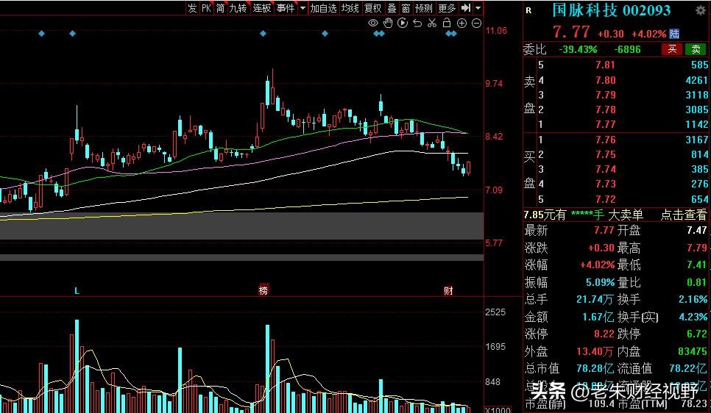Click the blue 陆 badge
This screenshot has height=413, width=711.
(674, 34)
